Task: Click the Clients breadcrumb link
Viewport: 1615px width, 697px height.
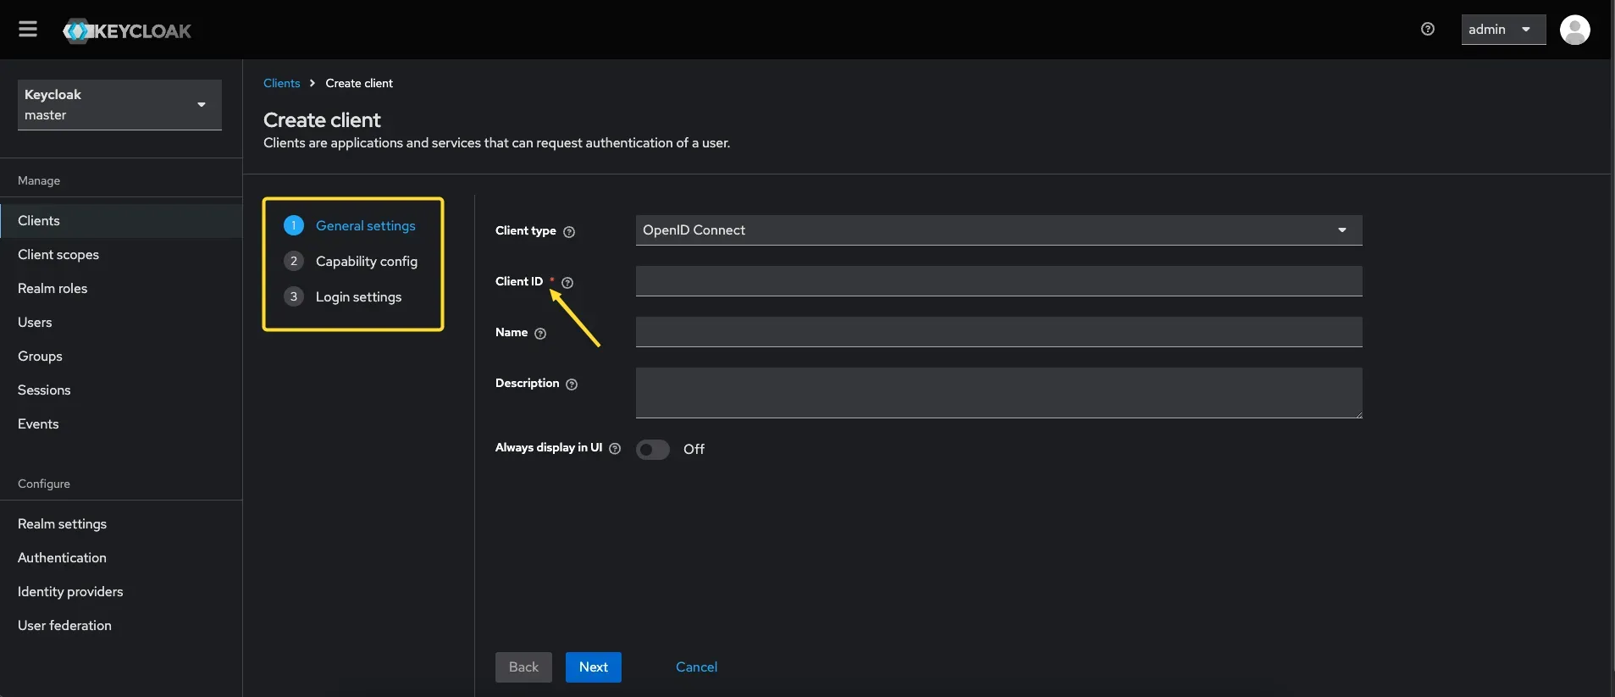Action: pos(281,83)
